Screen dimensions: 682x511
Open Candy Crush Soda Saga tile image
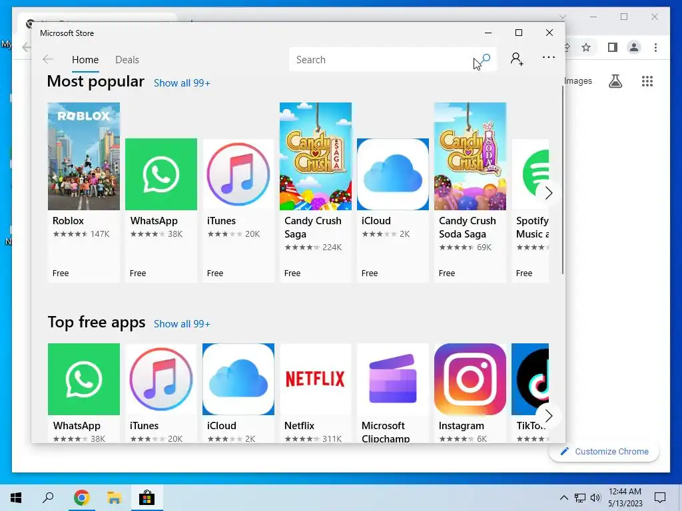tap(470, 156)
